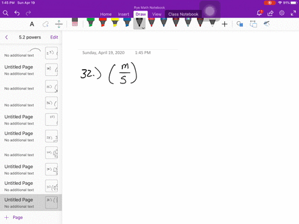Switch to the Insert tab

[123, 14]
